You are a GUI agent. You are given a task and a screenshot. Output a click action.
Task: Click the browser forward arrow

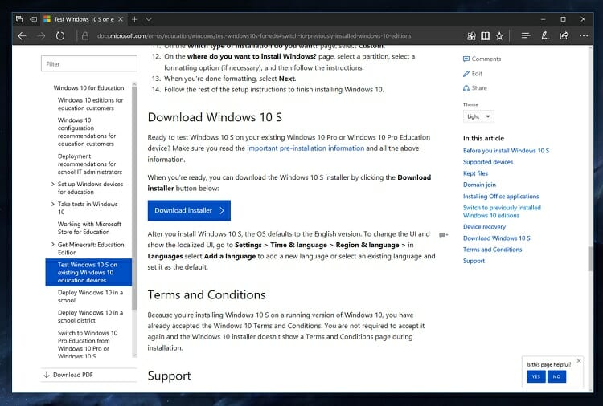(x=41, y=35)
